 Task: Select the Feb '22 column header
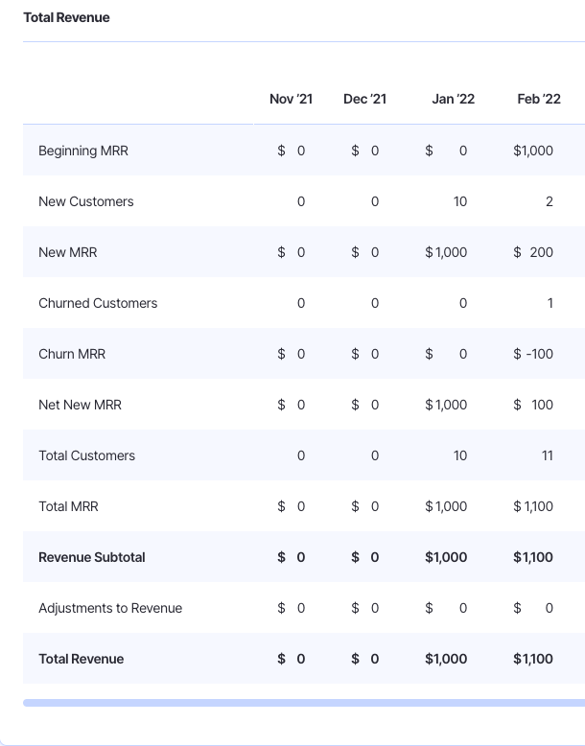[538, 99]
